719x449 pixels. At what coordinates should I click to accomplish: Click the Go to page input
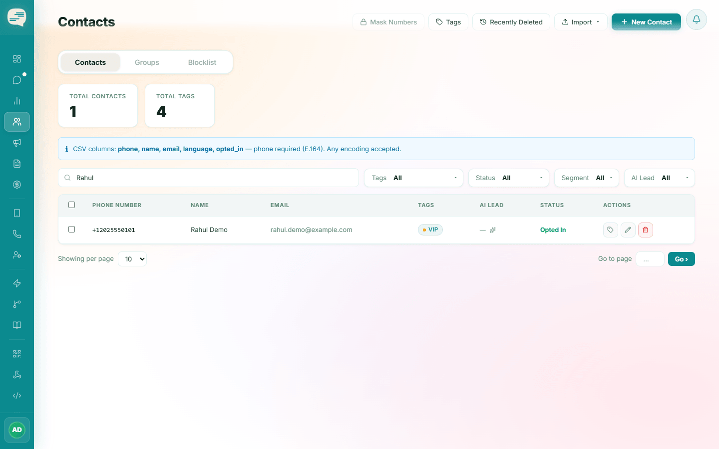(x=650, y=259)
